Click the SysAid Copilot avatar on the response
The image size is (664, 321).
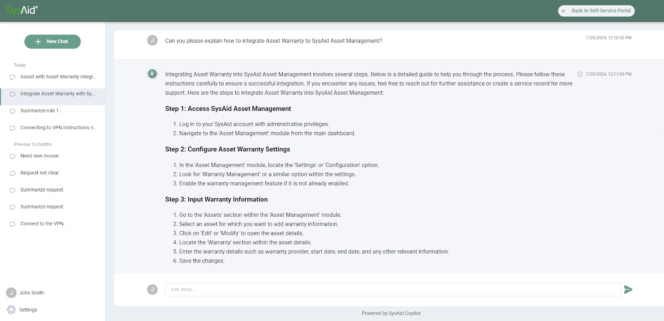click(152, 74)
